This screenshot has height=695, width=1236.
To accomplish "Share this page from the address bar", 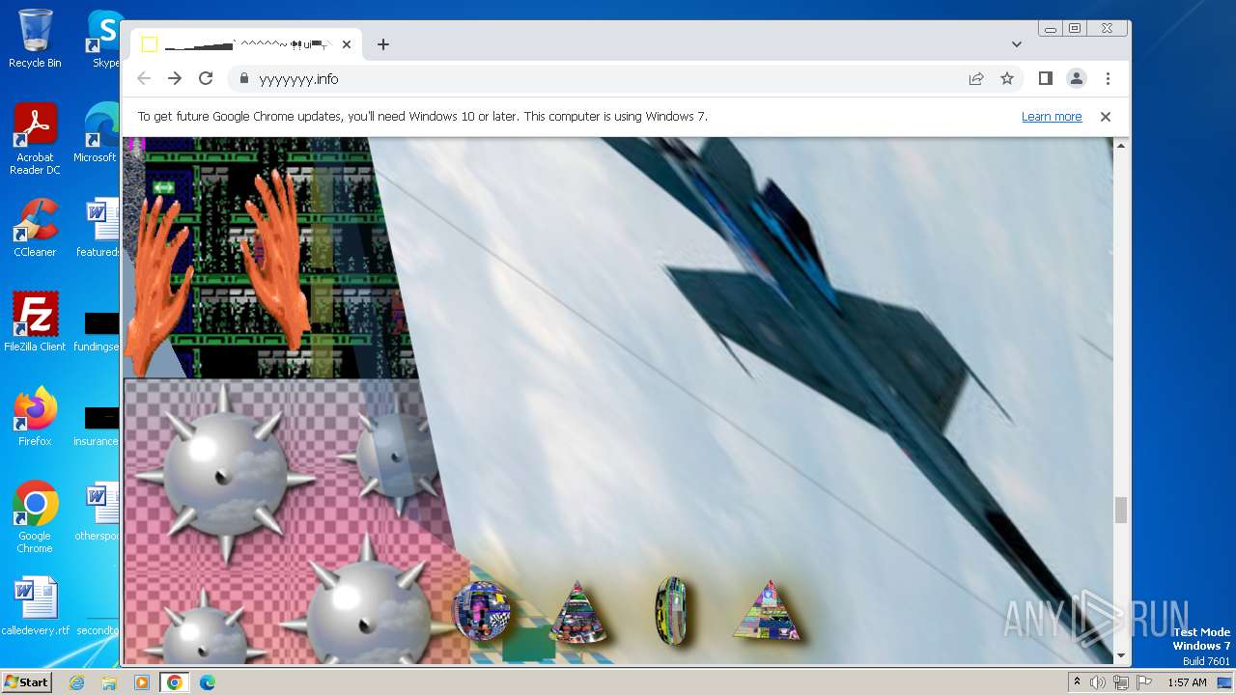I will pyautogui.click(x=976, y=78).
